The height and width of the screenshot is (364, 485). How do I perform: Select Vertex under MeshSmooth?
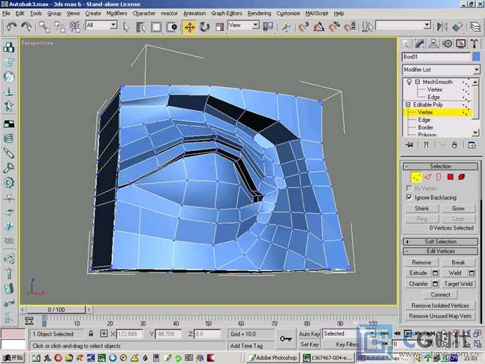[x=435, y=89]
